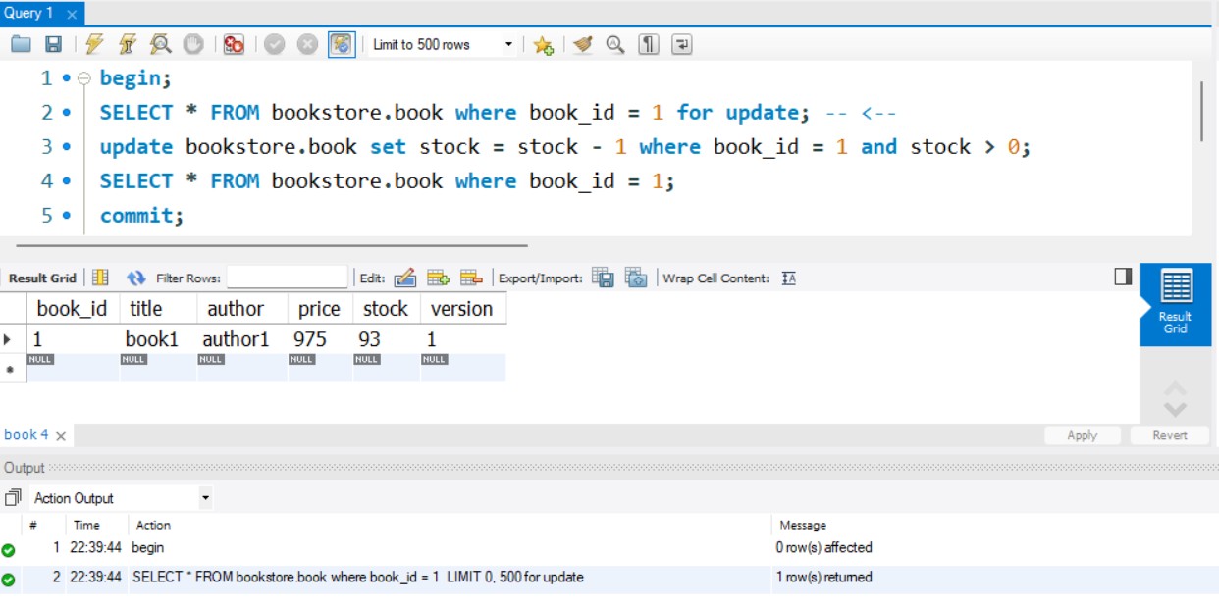Sort by the price column header
The image size is (1219, 606).
[320, 308]
